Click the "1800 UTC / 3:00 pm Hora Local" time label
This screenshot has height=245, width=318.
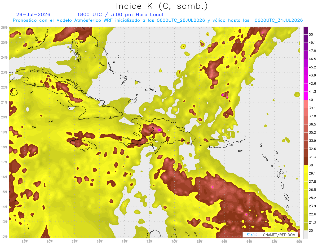[x=120, y=15]
